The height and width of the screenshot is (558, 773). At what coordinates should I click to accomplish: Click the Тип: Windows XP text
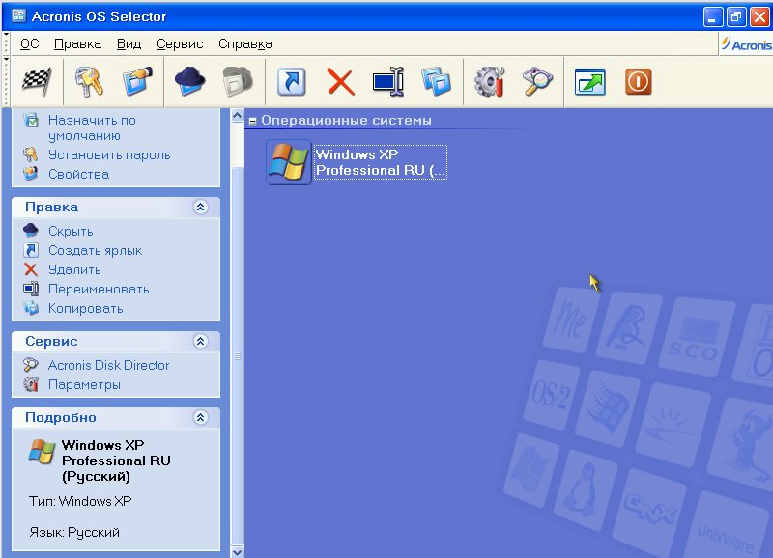80,501
